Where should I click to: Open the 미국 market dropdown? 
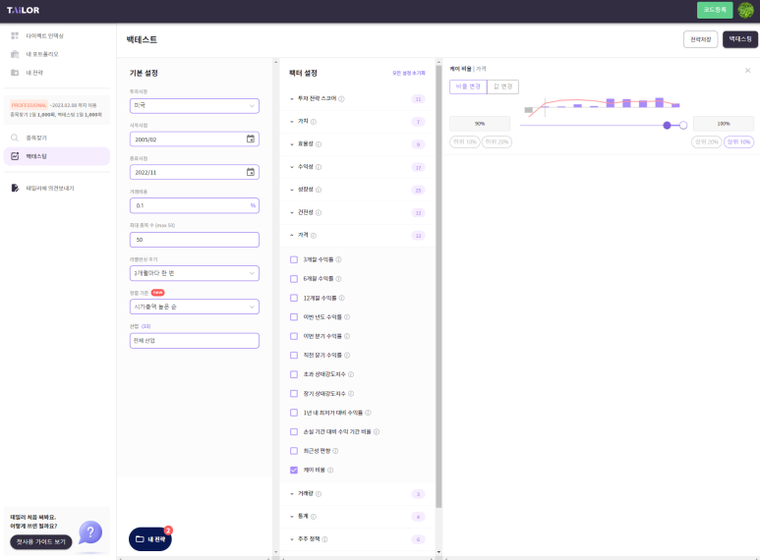(195, 105)
